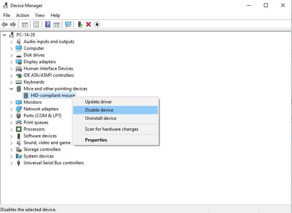Screen dimensions: 292x213
Task: Open the File menu
Action: click(7, 15)
